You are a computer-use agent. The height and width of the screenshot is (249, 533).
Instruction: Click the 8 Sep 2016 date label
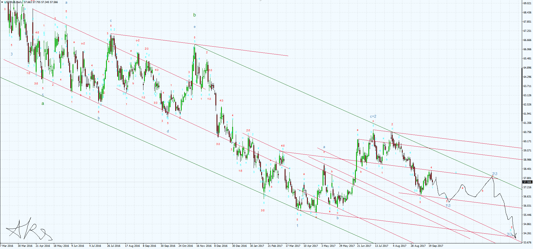[x=150, y=246]
